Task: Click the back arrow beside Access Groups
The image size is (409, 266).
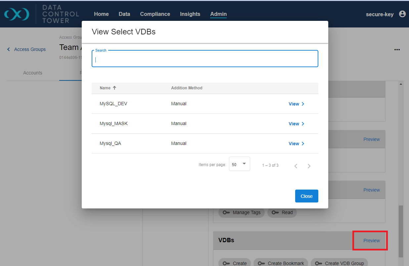Action: click(x=9, y=49)
